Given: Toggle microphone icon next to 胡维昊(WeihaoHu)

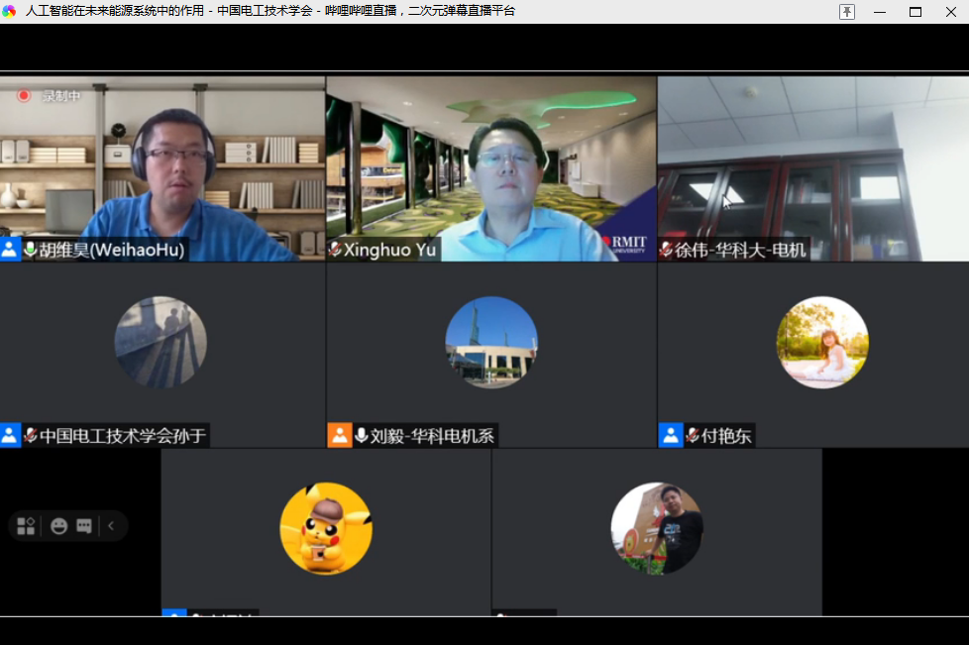Looking at the screenshot, I should 31,250.
